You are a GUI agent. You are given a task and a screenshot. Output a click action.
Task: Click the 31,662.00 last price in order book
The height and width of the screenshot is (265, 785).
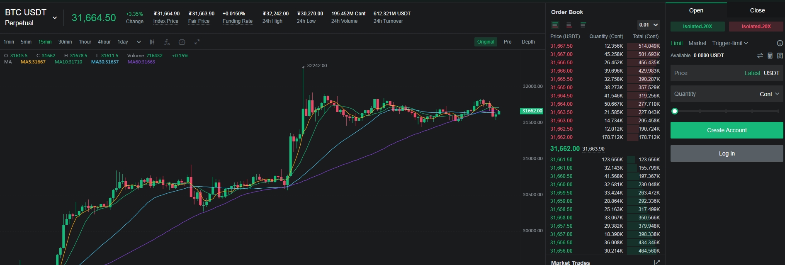pyautogui.click(x=565, y=148)
